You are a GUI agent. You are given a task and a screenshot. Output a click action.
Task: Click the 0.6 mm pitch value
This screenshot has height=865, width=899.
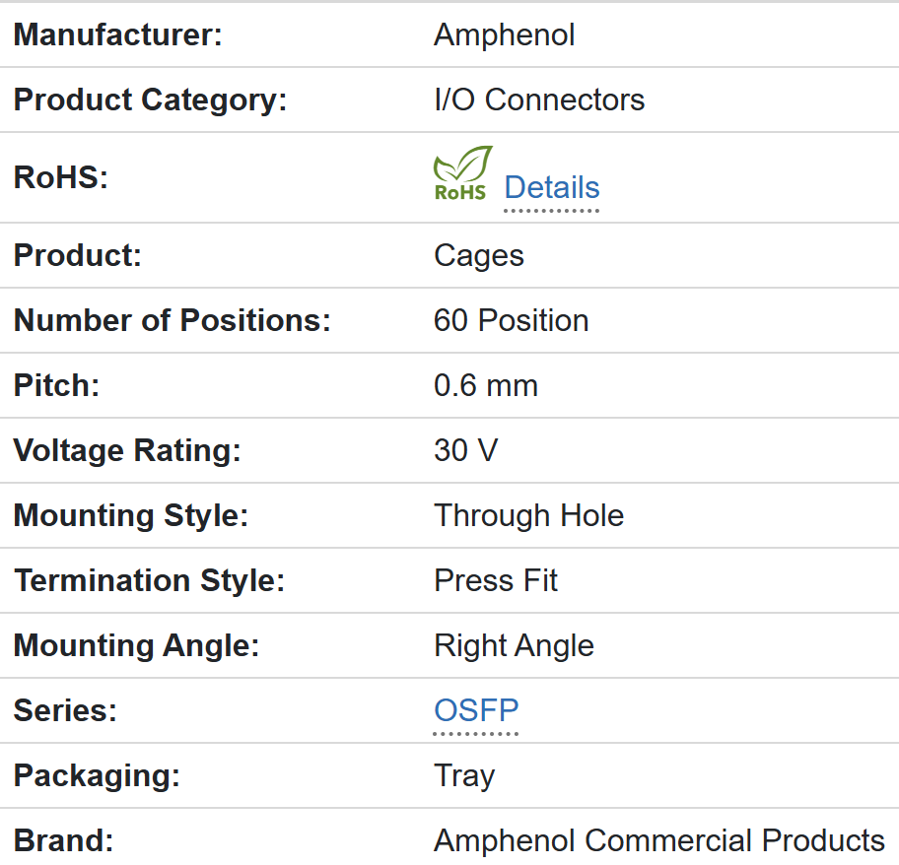[485, 385]
